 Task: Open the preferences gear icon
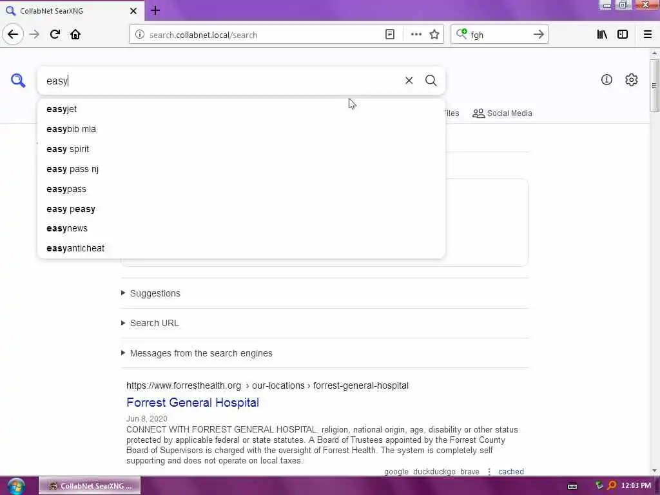(631, 79)
